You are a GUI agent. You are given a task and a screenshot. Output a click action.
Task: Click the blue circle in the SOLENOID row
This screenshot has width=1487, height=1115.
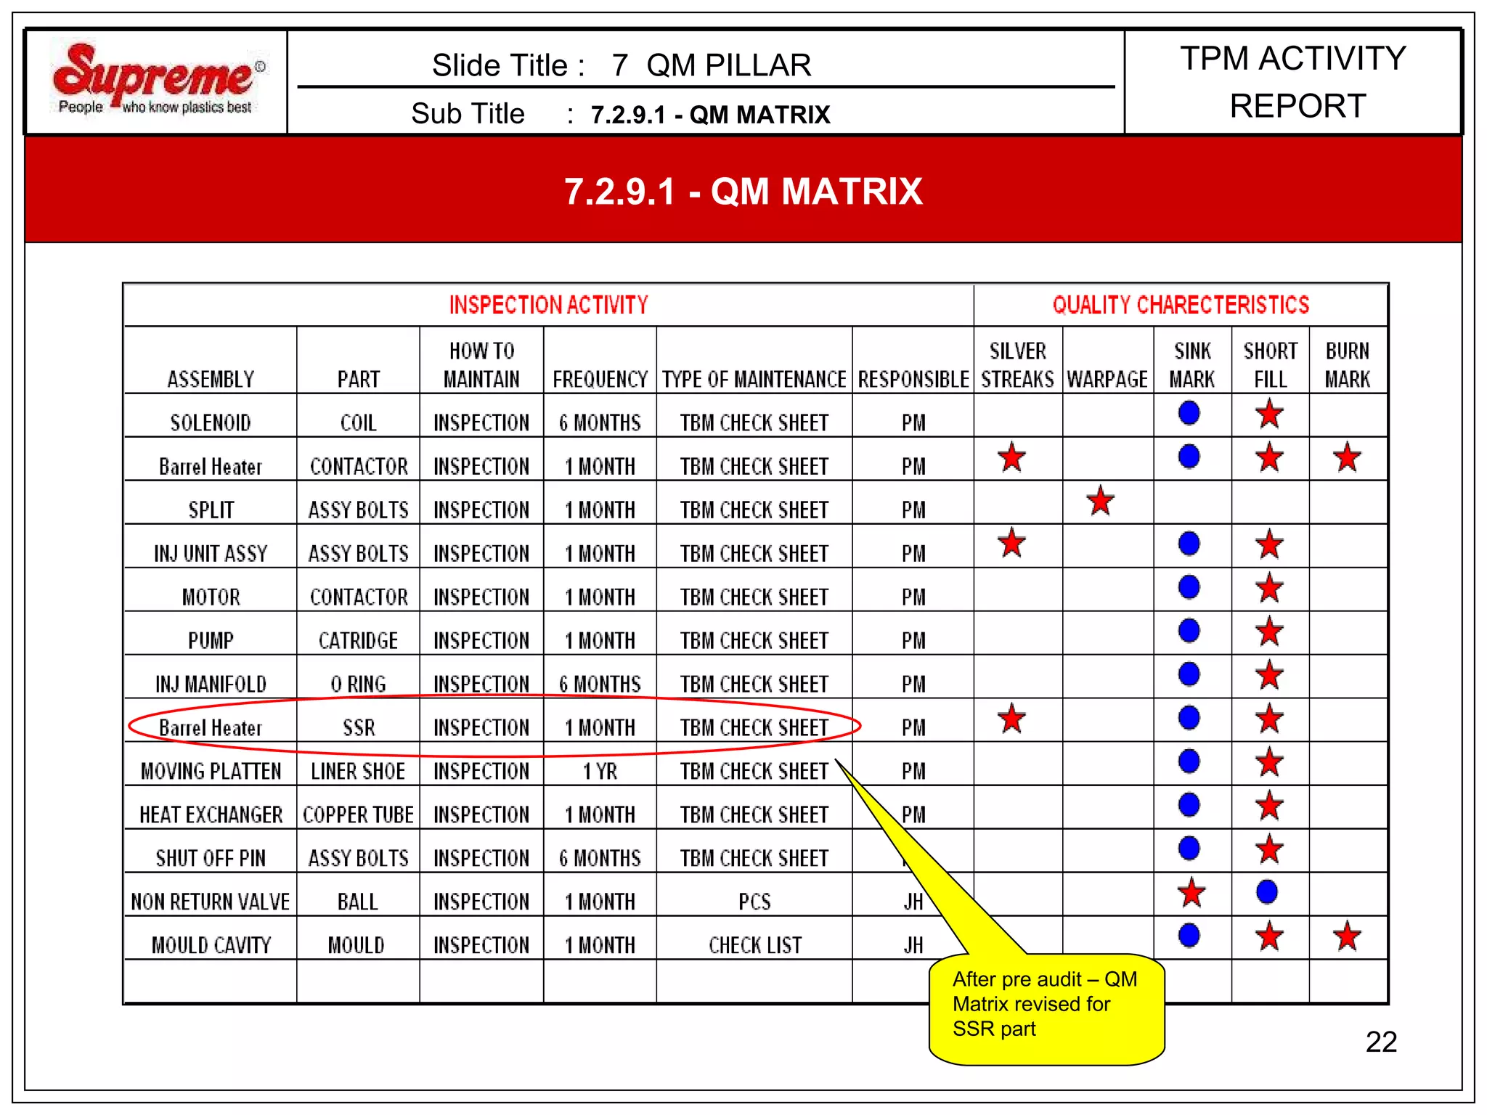click(x=1189, y=413)
